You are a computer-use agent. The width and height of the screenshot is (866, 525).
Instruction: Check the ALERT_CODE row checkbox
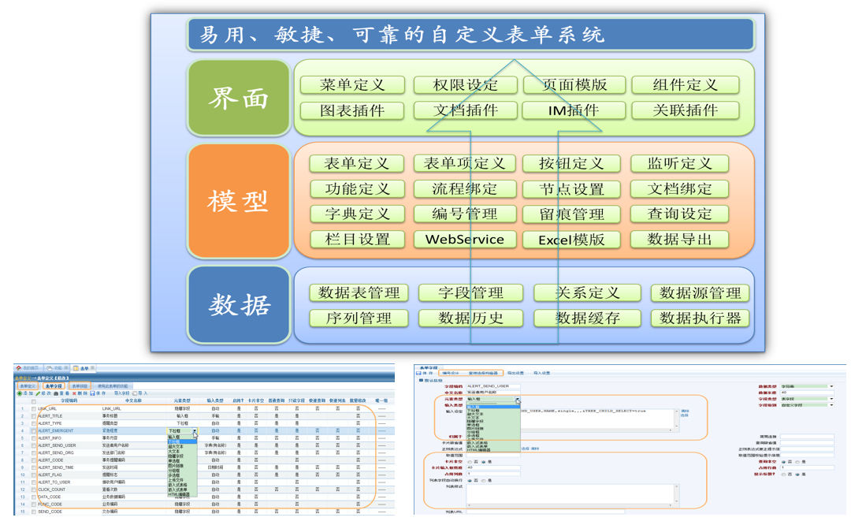pos(34,460)
